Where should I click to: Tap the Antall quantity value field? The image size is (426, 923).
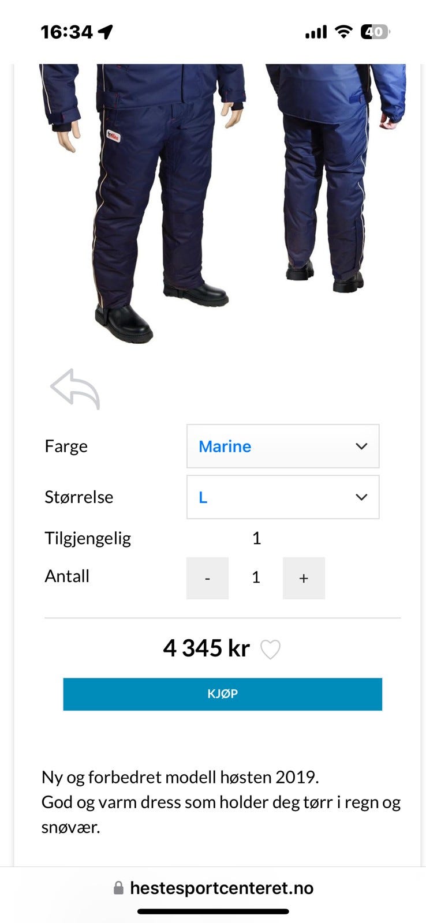[x=256, y=578]
